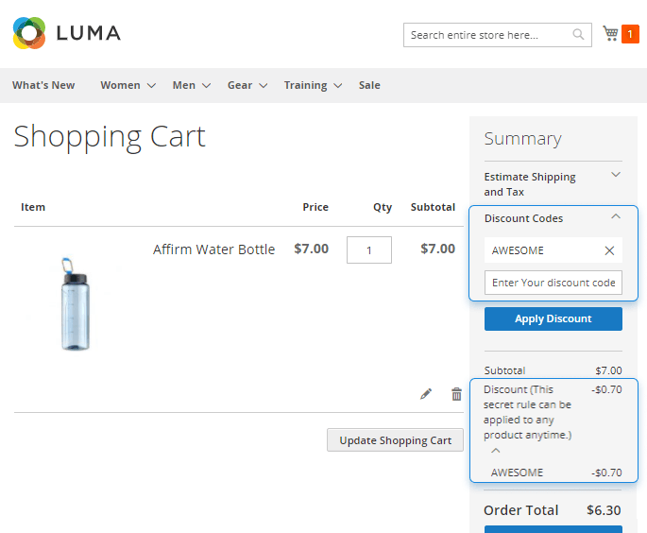Click the search magnifier icon
Image resolution: width=647 pixels, height=533 pixels.
click(578, 35)
